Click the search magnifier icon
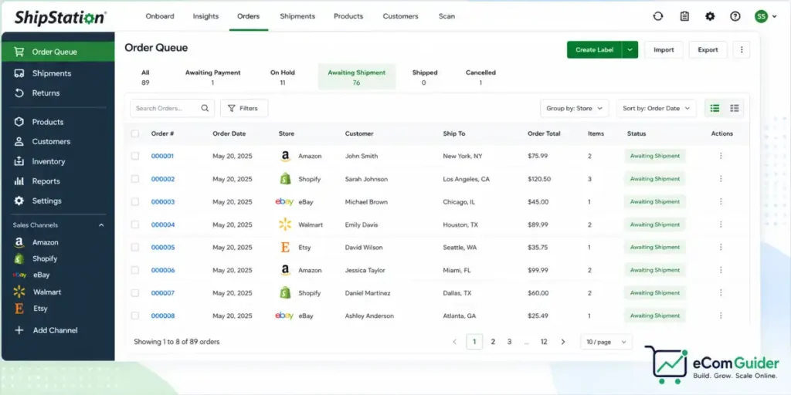 (204, 108)
